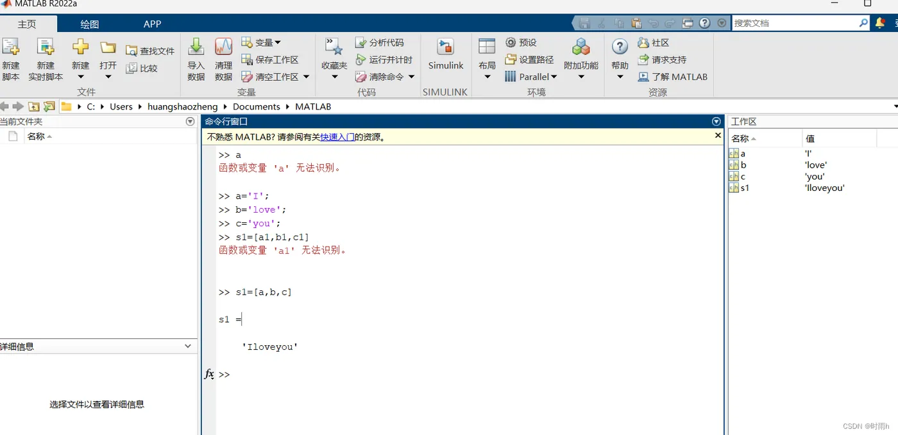Collapse the 详细信息 panel
Screen dimensions: 898x435
click(188, 346)
